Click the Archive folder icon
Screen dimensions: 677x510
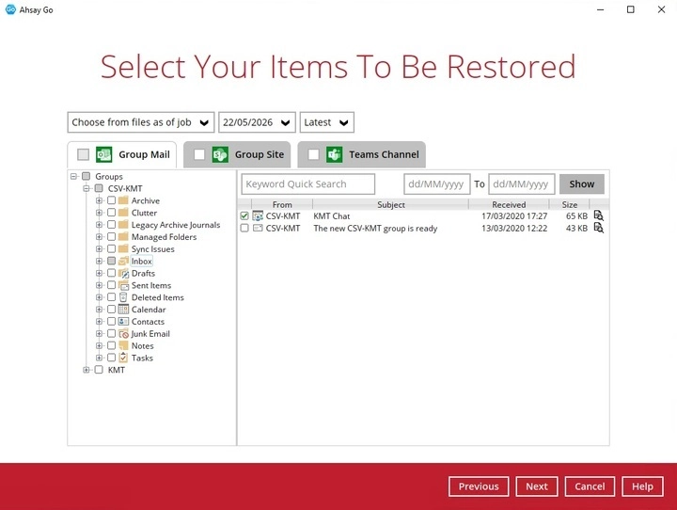pyautogui.click(x=123, y=200)
